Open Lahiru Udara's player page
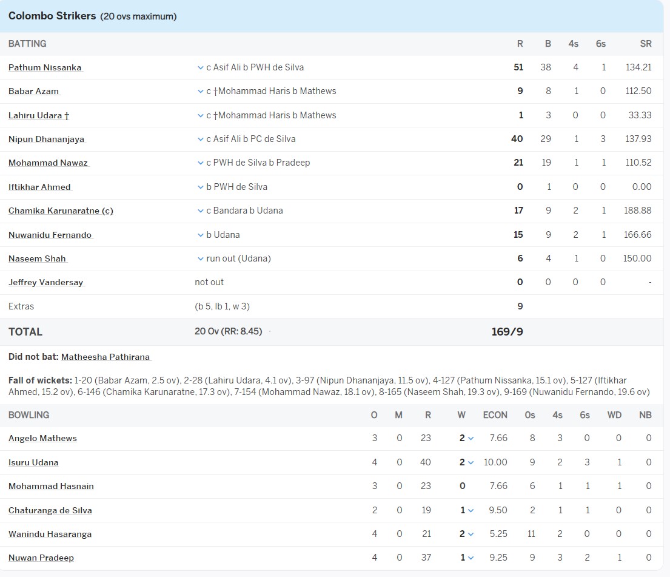This screenshot has width=670, height=577. click(x=35, y=115)
